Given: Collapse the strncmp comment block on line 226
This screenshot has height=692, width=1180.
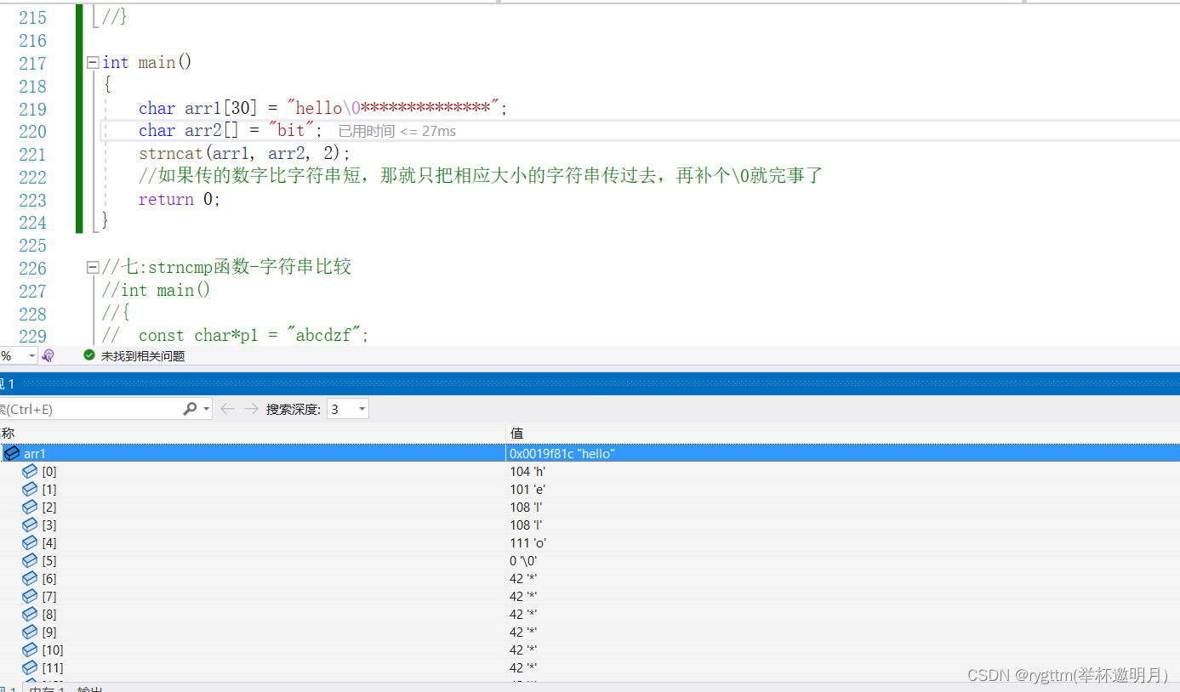Looking at the screenshot, I should point(93,268).
